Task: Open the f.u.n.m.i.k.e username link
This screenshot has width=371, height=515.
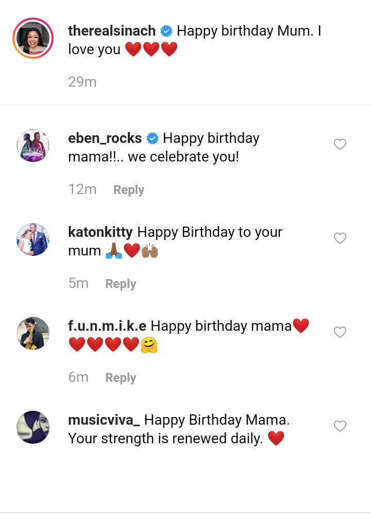Action: 107,326
